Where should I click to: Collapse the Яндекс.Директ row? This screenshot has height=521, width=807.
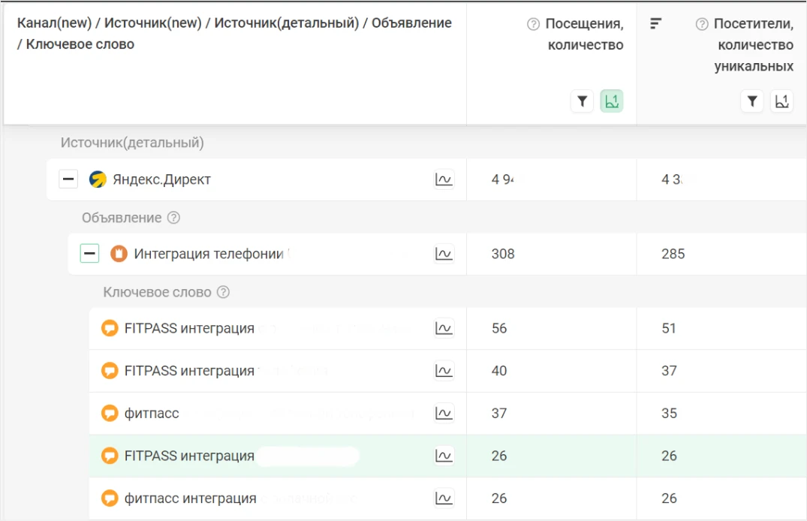(68, 179)
